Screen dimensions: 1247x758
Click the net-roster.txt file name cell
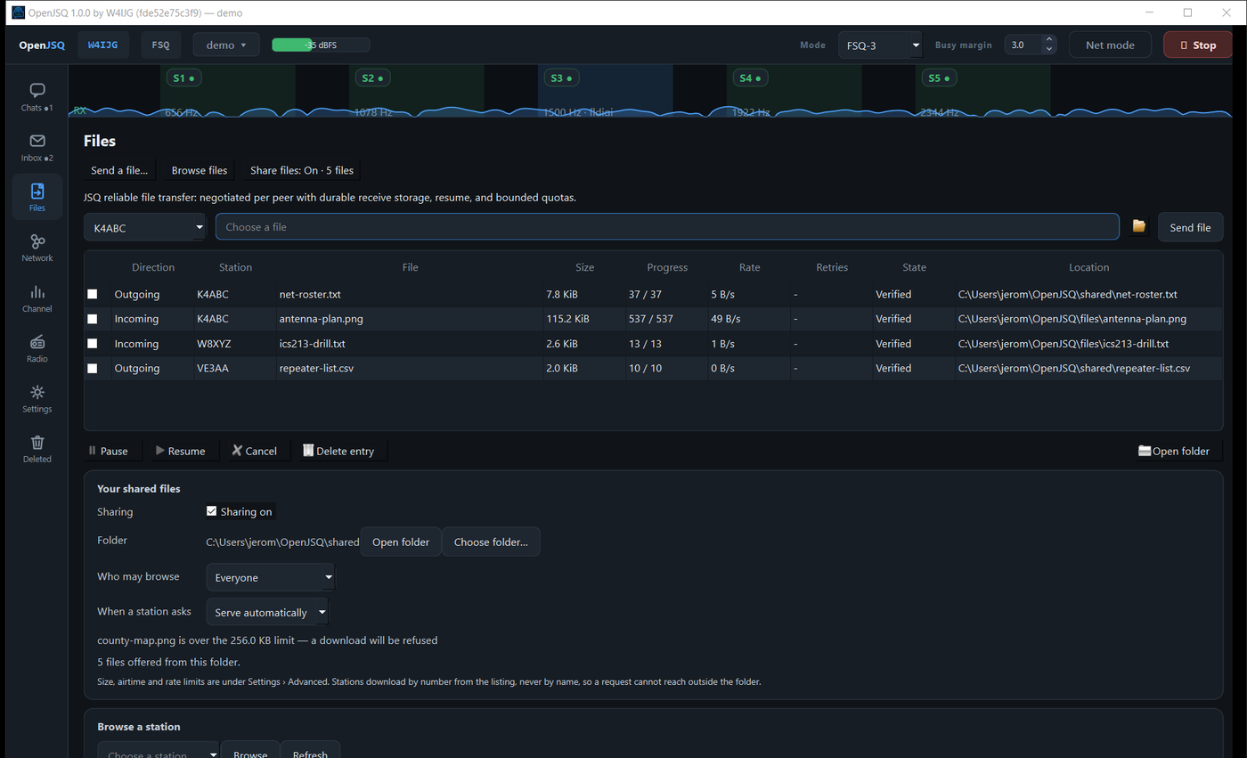[410, 294]
